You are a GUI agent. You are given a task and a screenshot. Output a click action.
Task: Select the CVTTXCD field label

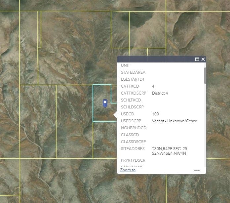click(130, 86)
